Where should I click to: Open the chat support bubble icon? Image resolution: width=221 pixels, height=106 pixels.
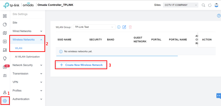pos(219,96)
